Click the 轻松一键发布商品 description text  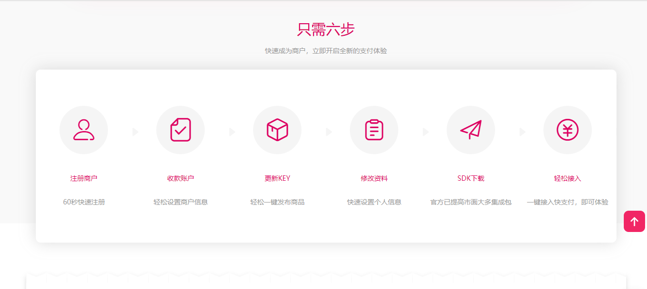277,202
